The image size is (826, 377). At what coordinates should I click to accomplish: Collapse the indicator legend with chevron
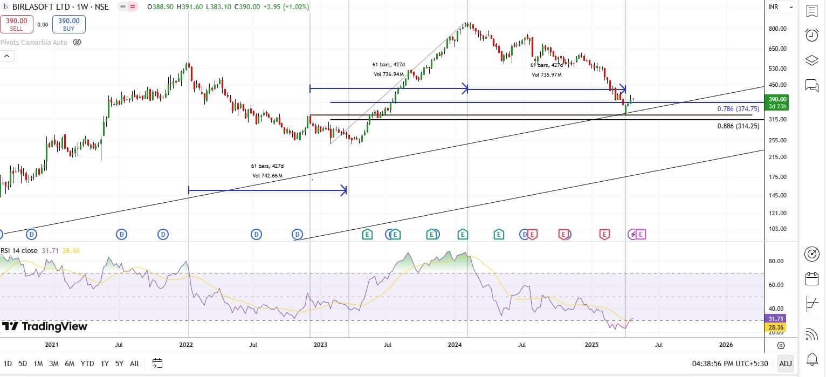[x=7, y=56]
